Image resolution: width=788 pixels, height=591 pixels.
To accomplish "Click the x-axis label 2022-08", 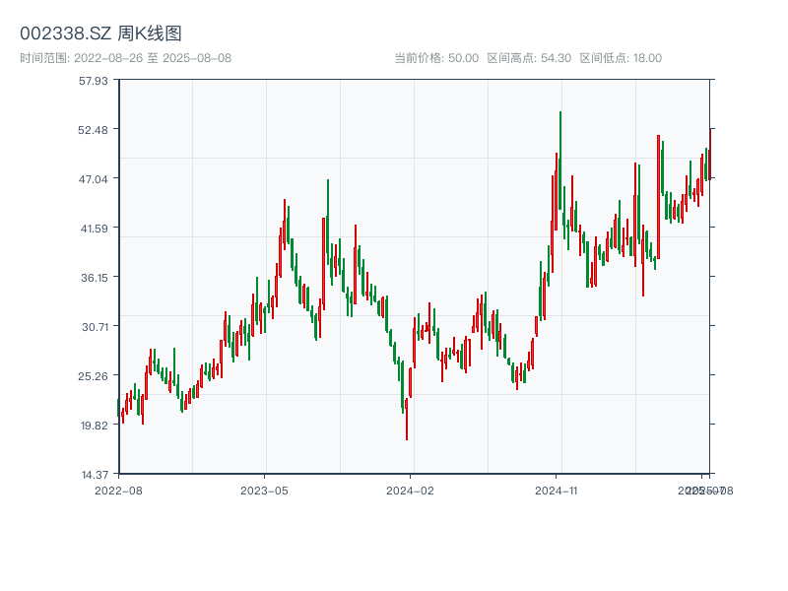I will click(x=118, y=491).
